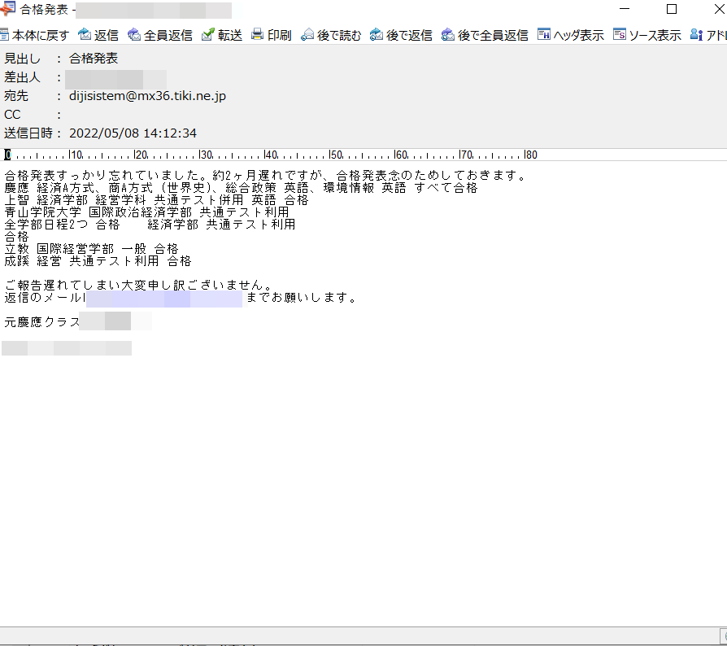The height and width of the screenshot is (646, 727).
Task: Click the 送信日時 header label
Action: (x=28, y=133)
